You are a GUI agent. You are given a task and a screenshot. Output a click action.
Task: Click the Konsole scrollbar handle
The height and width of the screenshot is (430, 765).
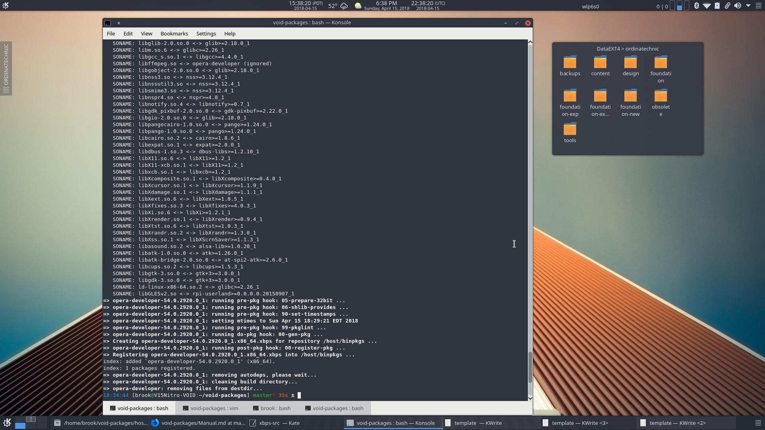click(x=530, y=367)
